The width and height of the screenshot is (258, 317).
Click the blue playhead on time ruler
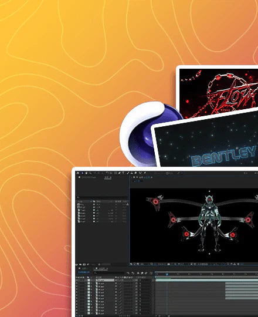pyautogui.click(x=167, y=274)
